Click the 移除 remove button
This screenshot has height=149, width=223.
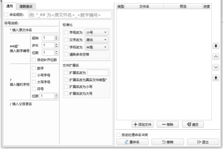coord(168,124)
